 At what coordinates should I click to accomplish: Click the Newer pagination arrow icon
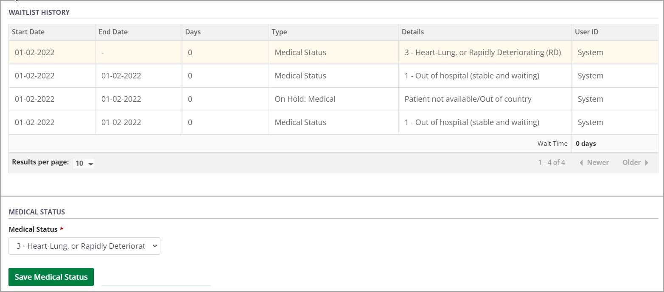coord(581,162)
